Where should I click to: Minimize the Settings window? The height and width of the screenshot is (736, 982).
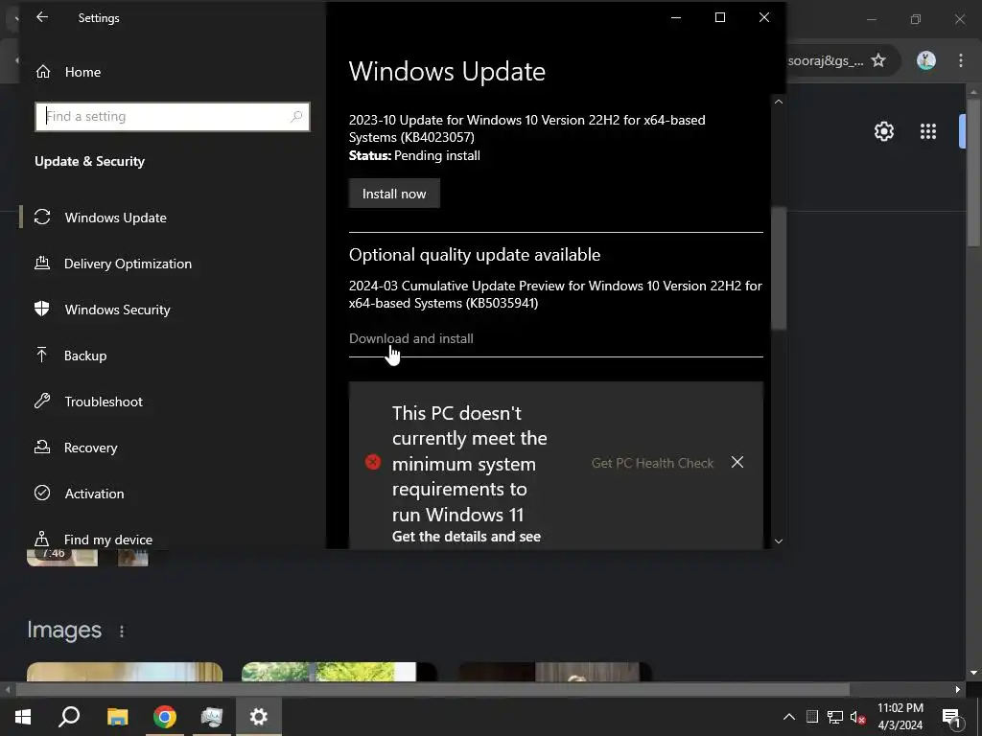click(676, 17)
